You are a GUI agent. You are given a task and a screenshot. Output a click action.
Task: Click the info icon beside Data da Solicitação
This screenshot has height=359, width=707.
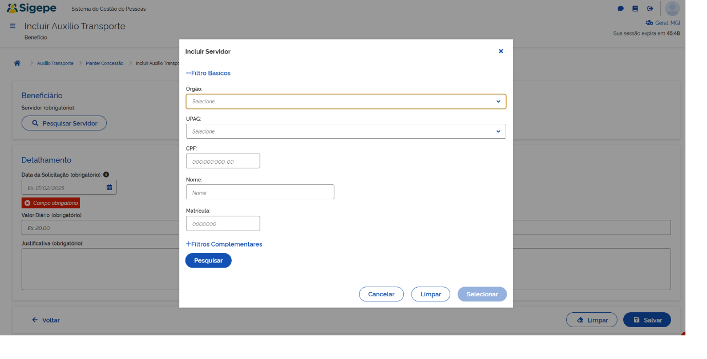[x=106, y=175]
